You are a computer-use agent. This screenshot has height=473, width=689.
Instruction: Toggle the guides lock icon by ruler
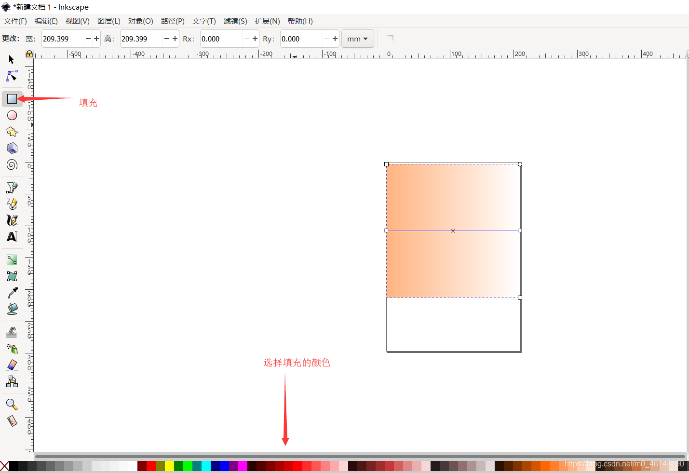[x=29, y=54]
